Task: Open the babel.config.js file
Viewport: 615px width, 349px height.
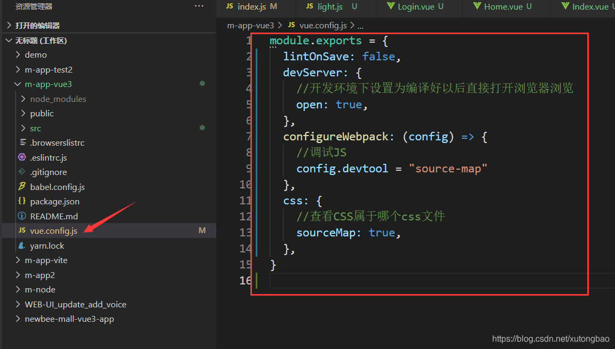Action: pyautogui.click(x=58, y=187)
